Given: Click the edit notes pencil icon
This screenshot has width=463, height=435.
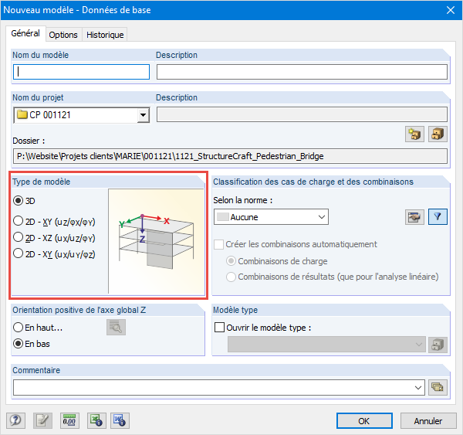Looking at the screenshot, I should click(x=42, y=420).
